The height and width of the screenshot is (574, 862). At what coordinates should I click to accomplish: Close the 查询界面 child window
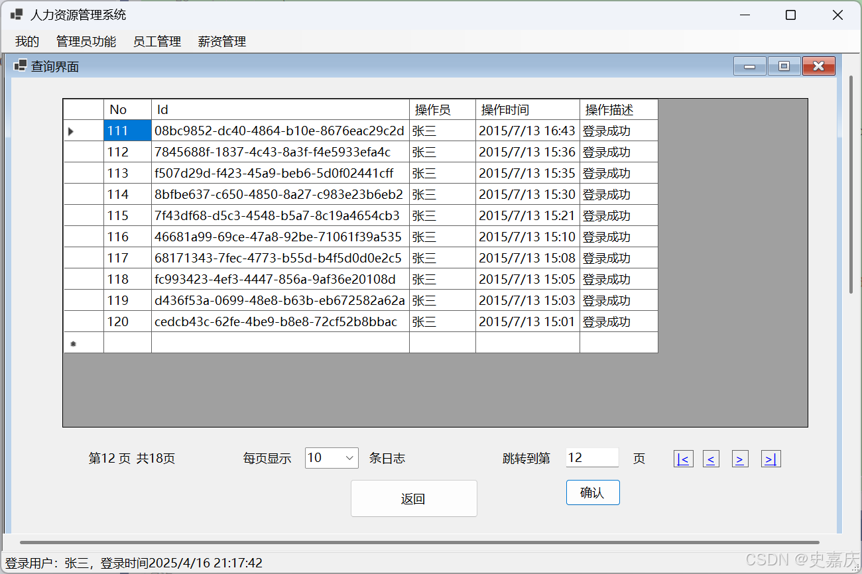(818, 66)
